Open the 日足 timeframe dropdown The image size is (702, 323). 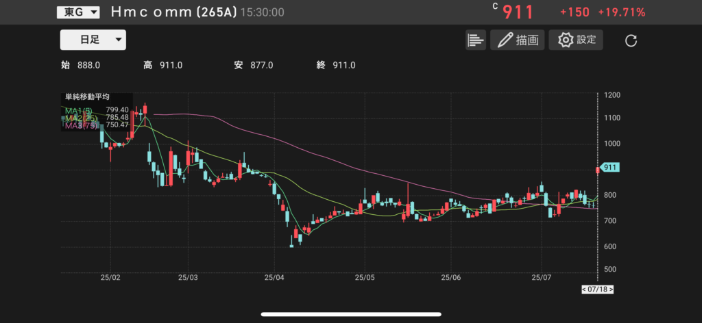pyautogui.click(x=93, y=40)
